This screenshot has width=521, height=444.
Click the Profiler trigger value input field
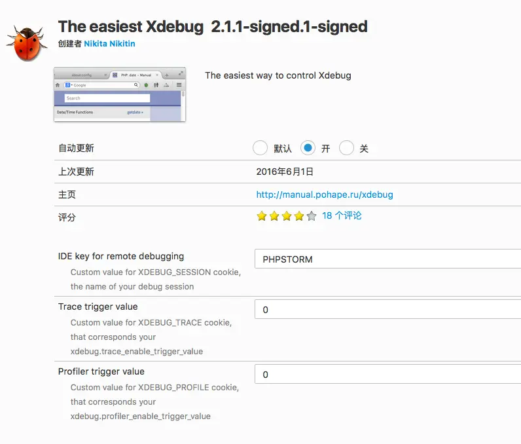coord(387,375)
